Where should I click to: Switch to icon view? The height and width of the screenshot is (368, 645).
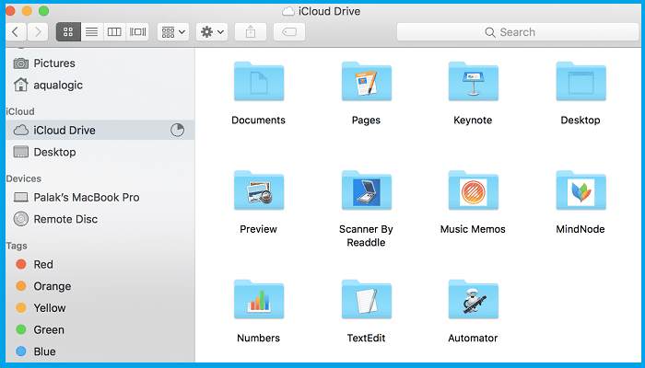(68, 31)
